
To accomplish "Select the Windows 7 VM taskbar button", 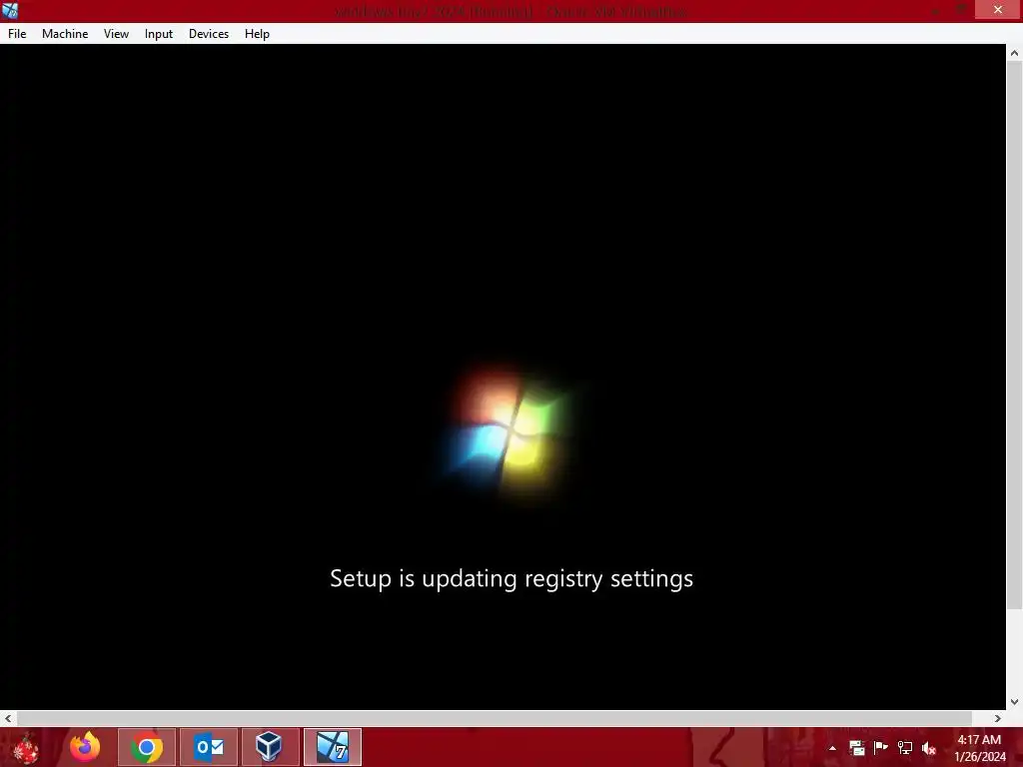I will [332, 747].
